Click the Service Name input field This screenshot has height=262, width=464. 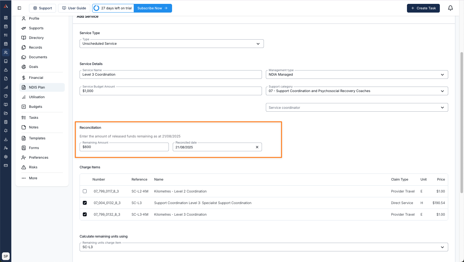tap(170, 74)
